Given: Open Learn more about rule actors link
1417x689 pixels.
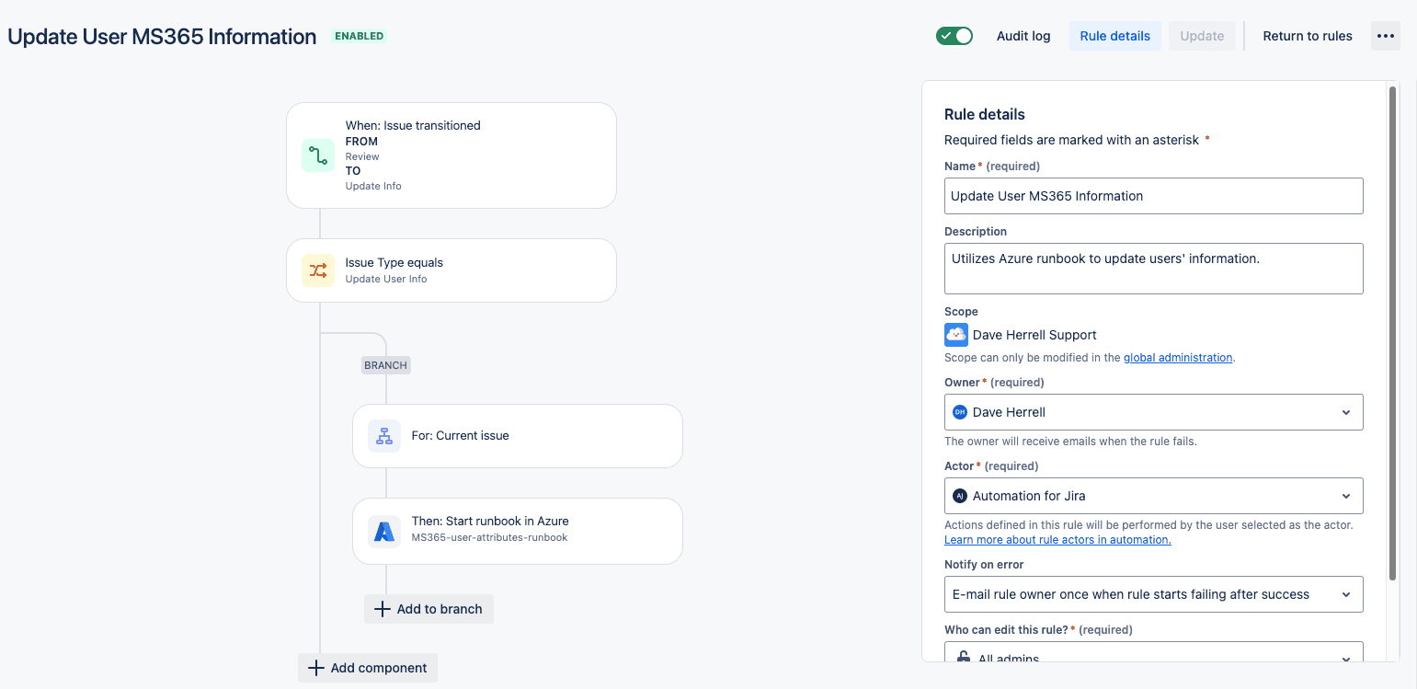Looking at the screenshot, I should 1057,540.
